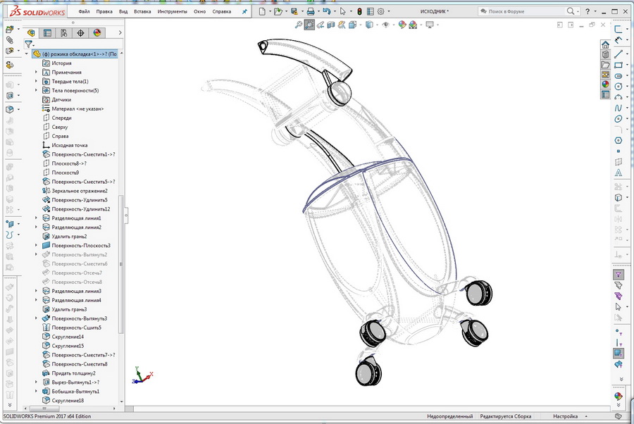Open the search scope dropdown arrow
The height and width of the screenshot is (424, 634).
[578, 11]
